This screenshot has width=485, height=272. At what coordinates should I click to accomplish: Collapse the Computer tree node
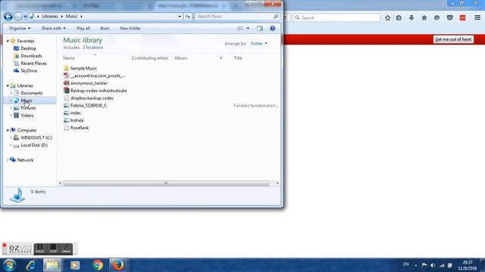pyautogui.click(x=8, y=130)
